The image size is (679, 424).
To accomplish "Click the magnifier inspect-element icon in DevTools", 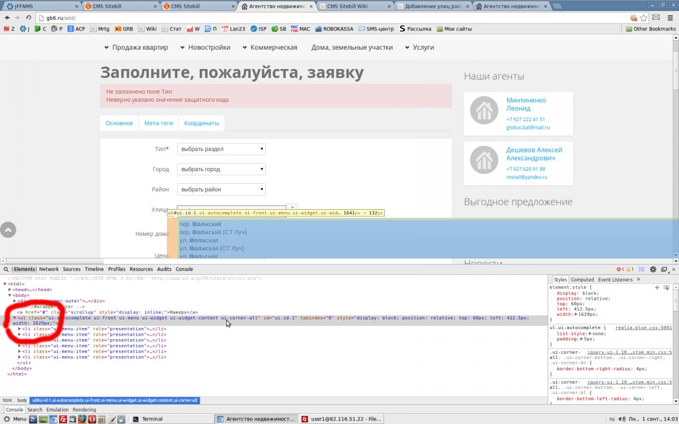I will 6,270.
